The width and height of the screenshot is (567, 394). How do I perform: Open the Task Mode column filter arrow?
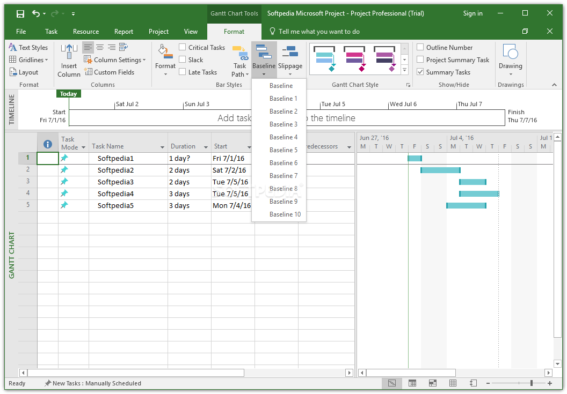click(84, 147)
